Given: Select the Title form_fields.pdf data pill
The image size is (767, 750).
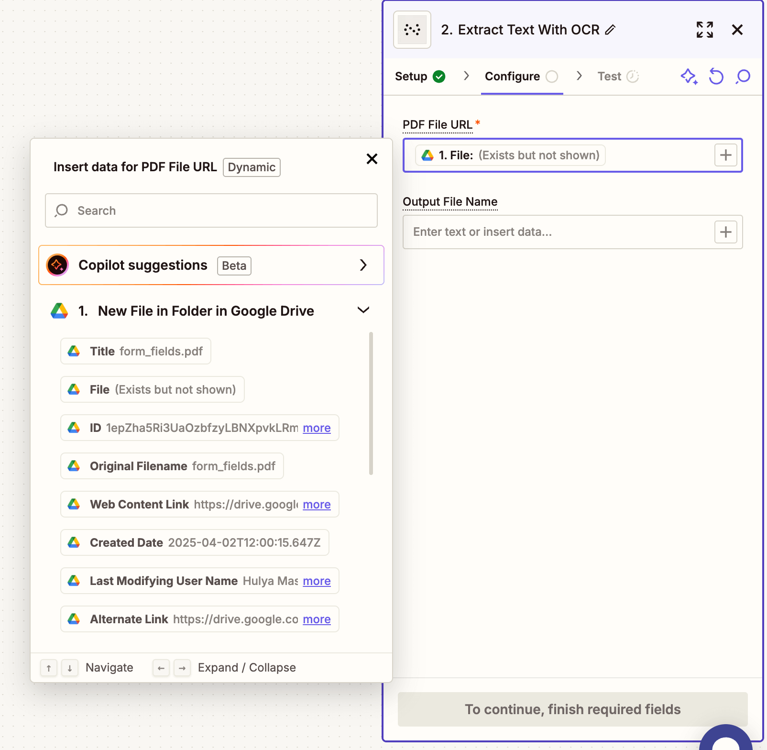Looking at the screenshot, I should pos(135,351).
